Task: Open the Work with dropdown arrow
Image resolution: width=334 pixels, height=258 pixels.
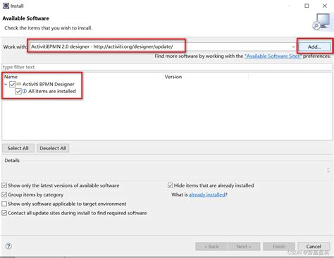Action: coord(293,47)
